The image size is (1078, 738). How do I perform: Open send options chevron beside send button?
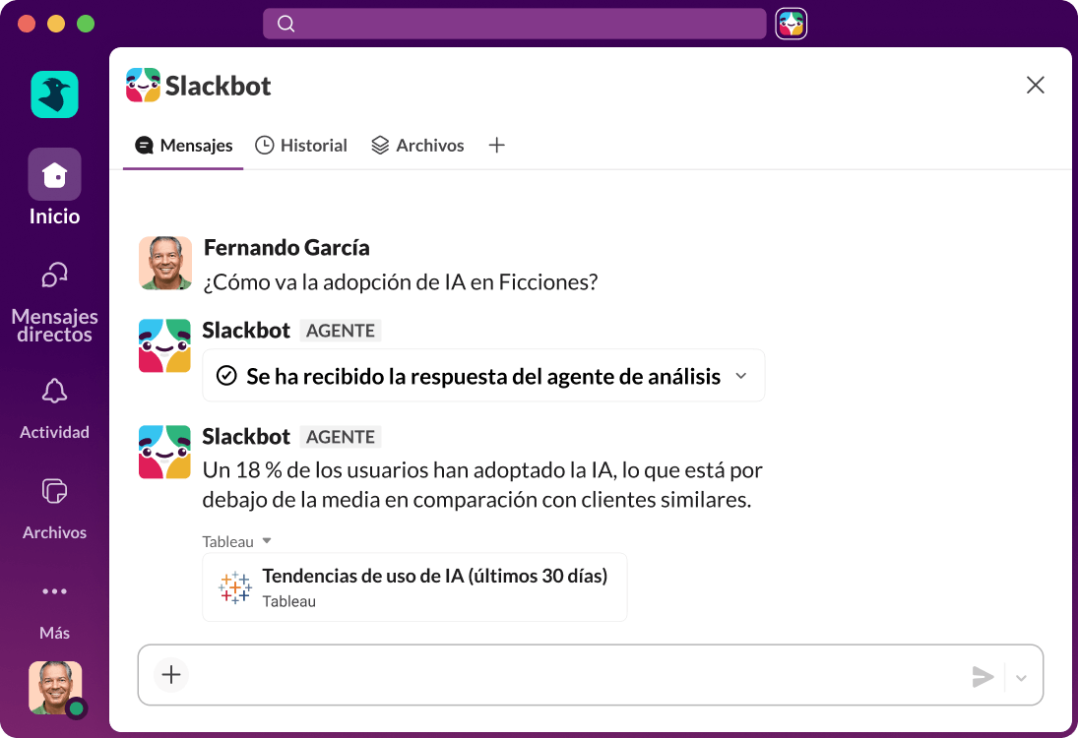pyautogui.click(x=1021, y=676)
